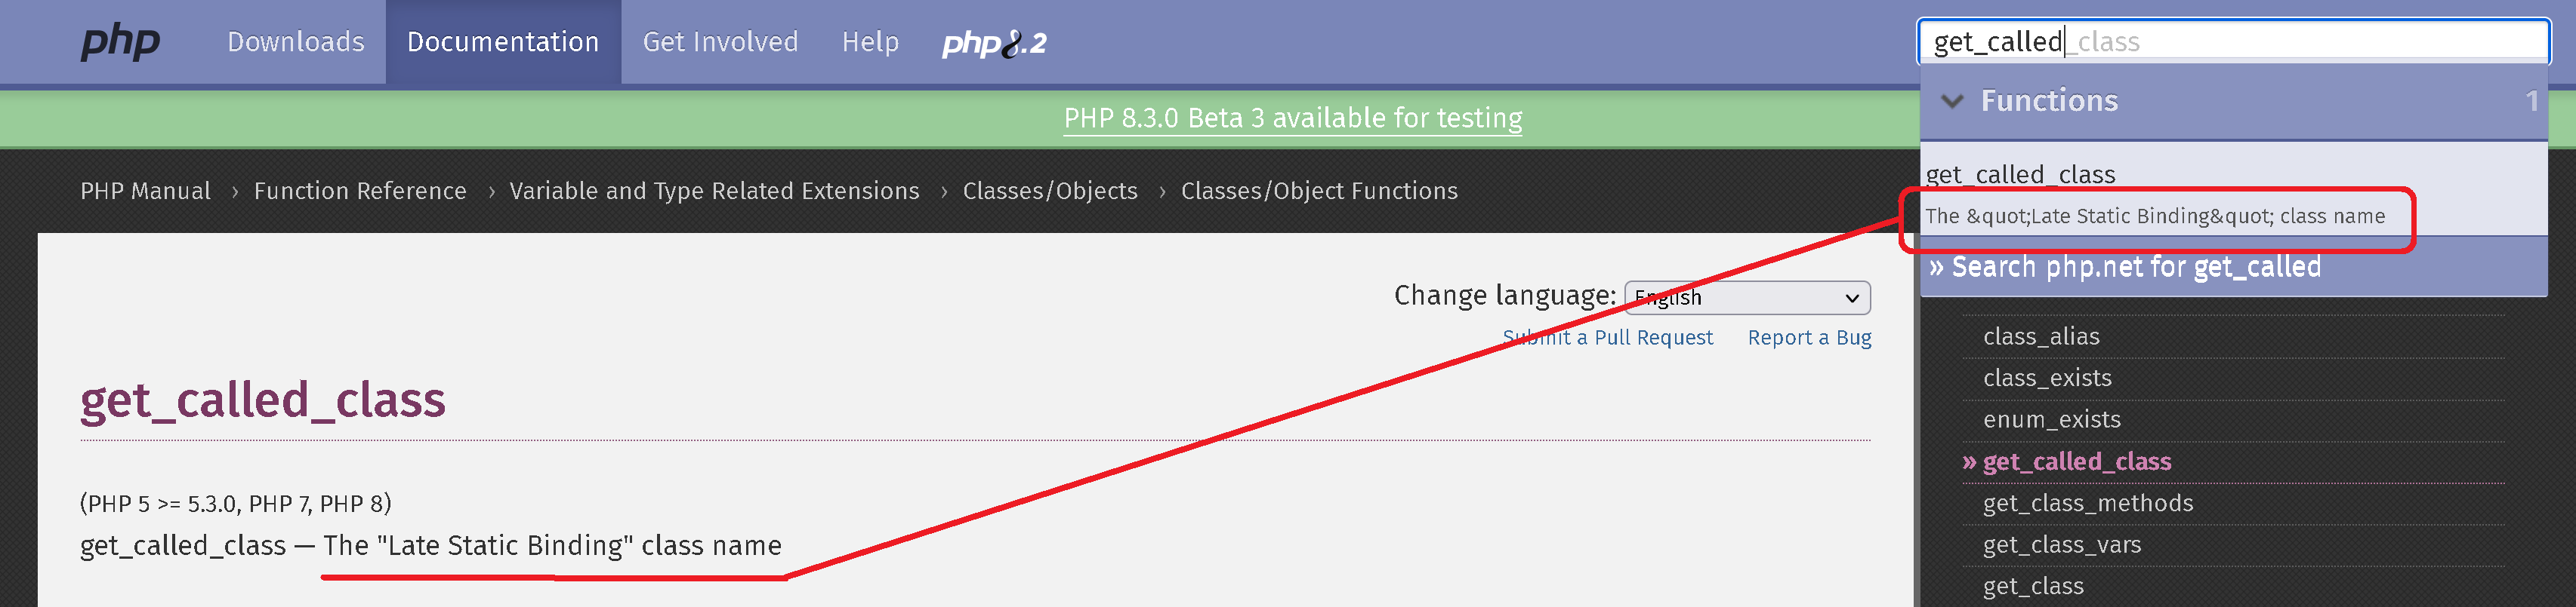Select the Documentation tab
2576x607 pixels.
point(503,42)
